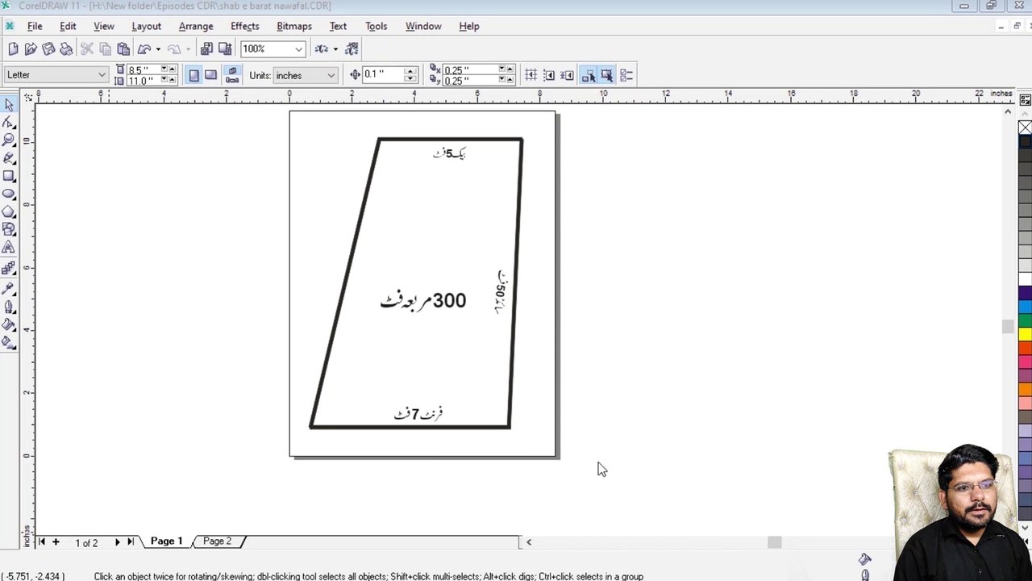The image size is (1032, 581).
Task: Pick the yellow swatch in palette
Action: tap(1025, 334)
